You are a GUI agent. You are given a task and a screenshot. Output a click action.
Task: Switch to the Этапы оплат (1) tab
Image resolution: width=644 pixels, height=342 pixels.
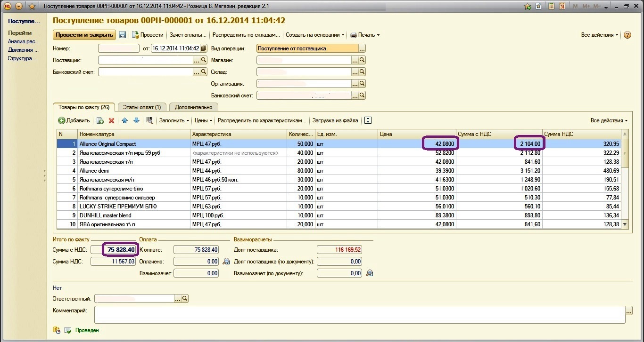[141, 107]
